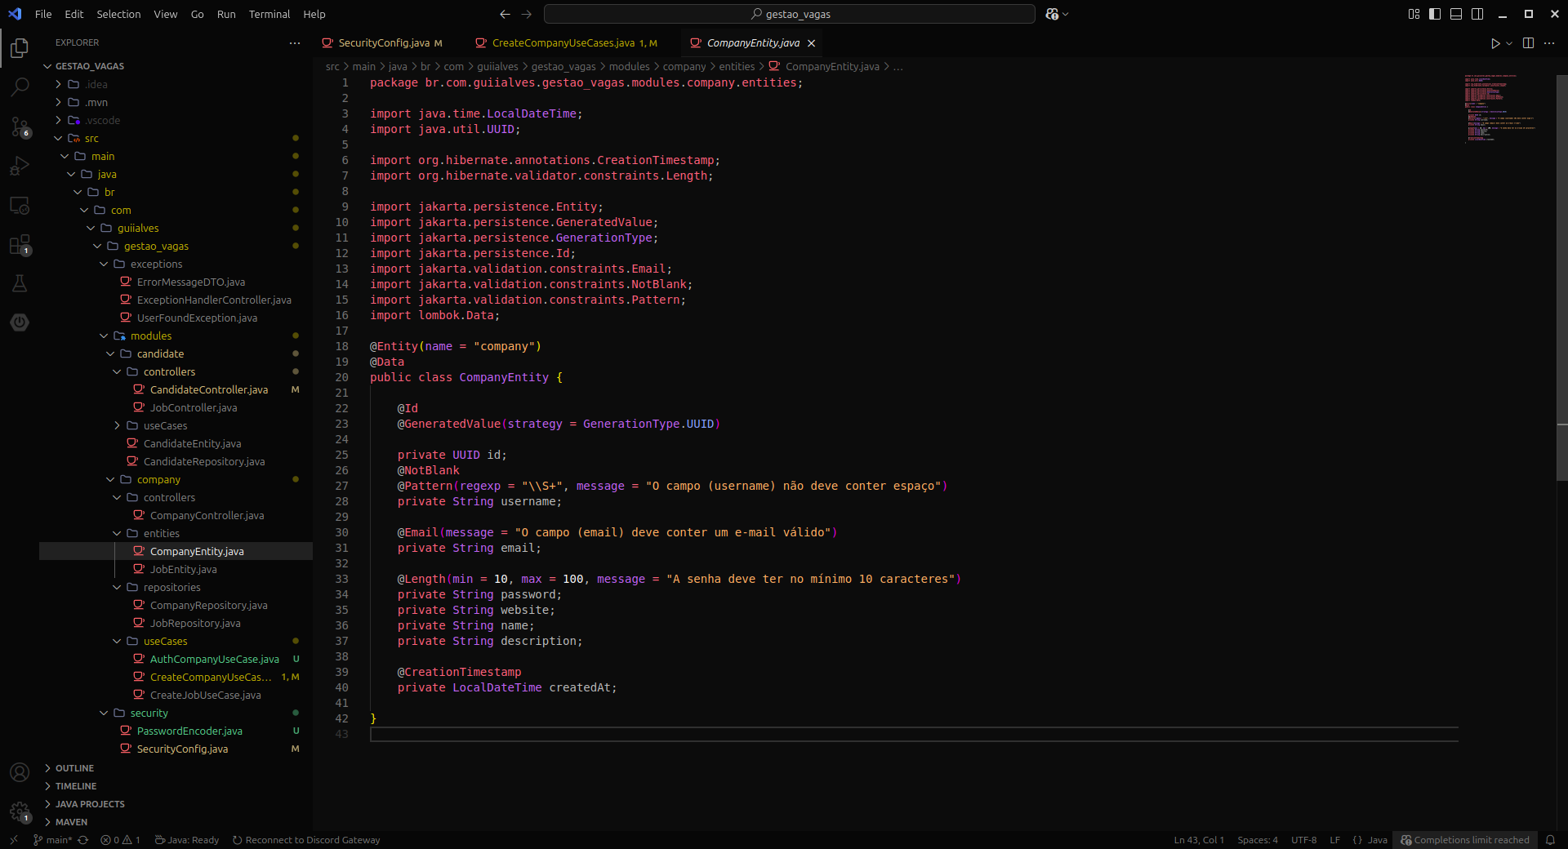Expand the .idea folder

coord(58,84)
